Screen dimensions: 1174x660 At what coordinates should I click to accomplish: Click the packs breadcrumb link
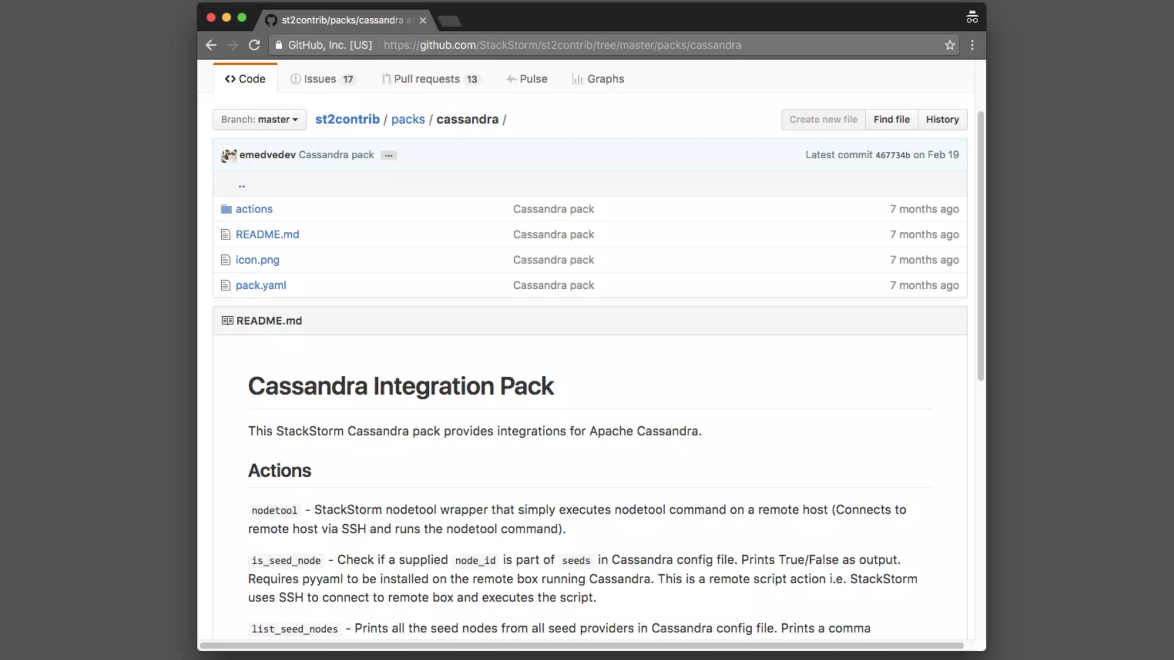(408, 119)
